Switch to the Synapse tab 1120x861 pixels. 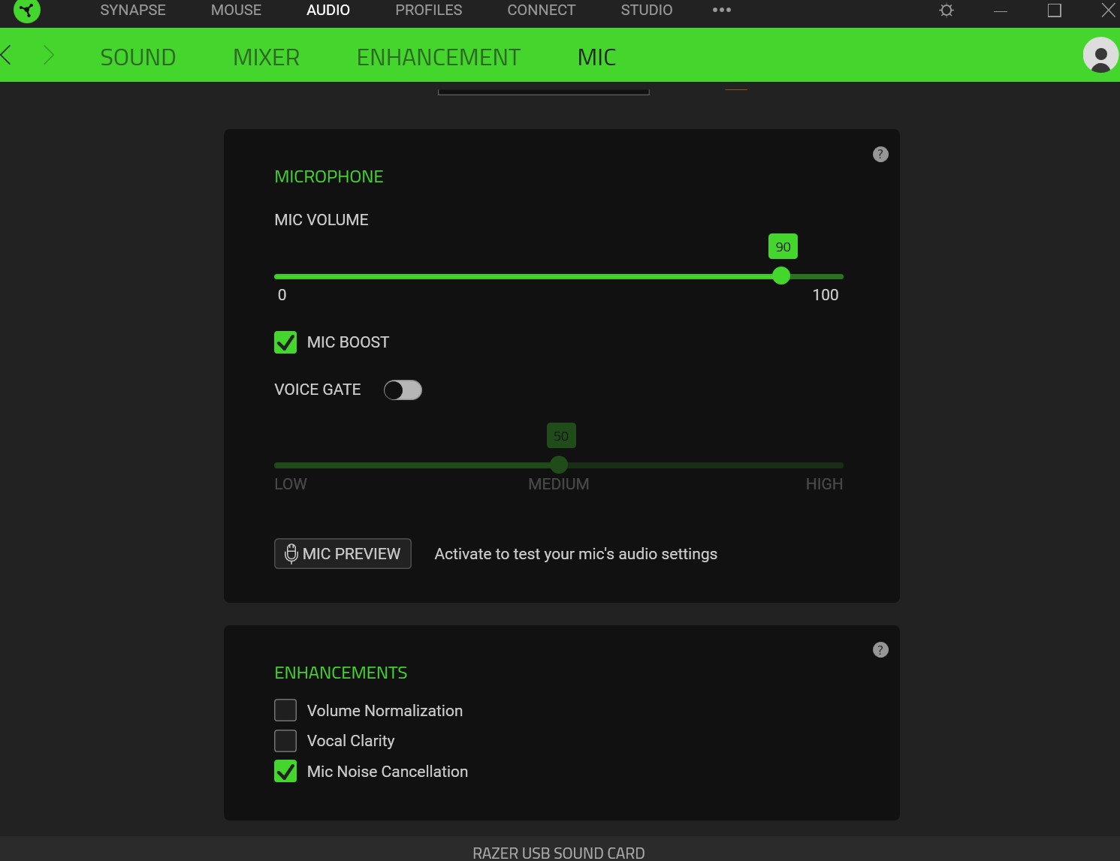pyautogui.click(x=133, y=11)
